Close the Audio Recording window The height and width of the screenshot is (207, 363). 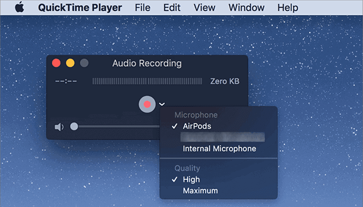pos(56,63)
